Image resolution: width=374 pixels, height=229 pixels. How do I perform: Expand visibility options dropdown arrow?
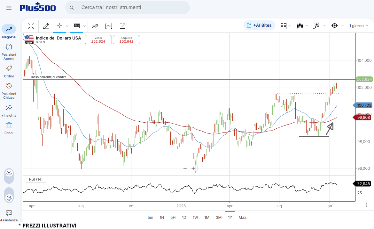343,26
